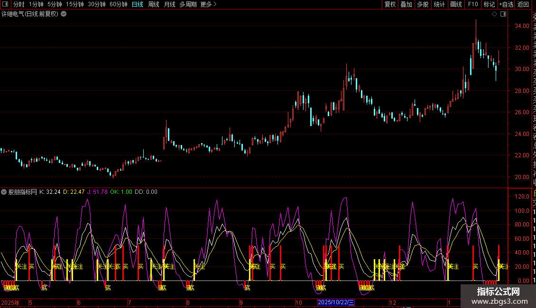Switch to 周线 weekly chart period
This screenshot has width=536, height=308.
tap(154, 4)
